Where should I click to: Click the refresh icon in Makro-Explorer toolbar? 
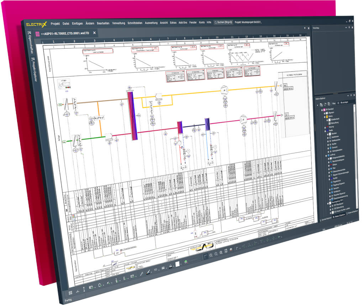(x=325, y=105)
